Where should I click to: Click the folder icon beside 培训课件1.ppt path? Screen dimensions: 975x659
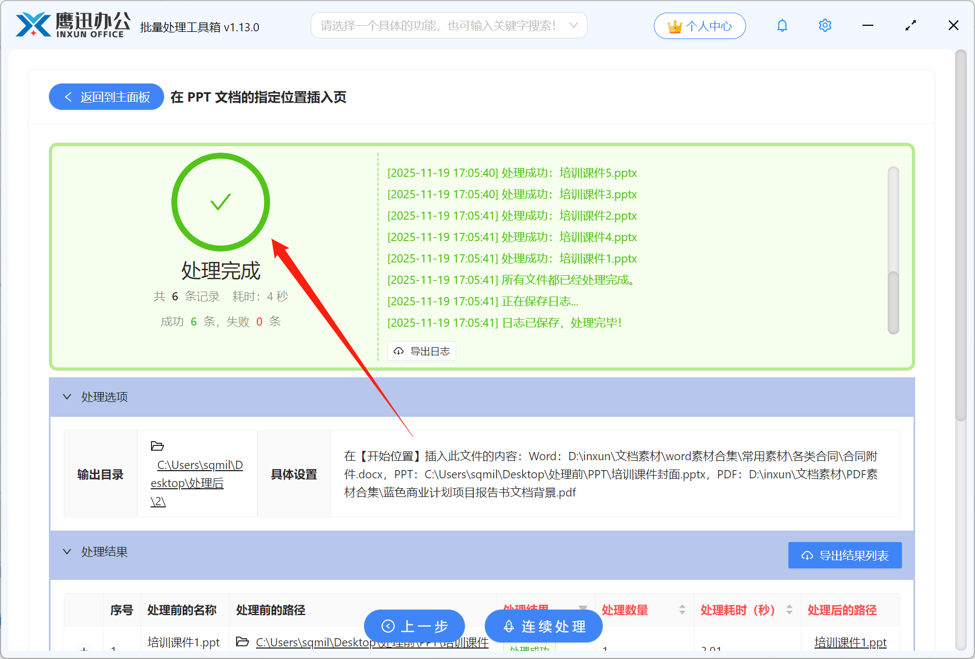pos(243,641)
